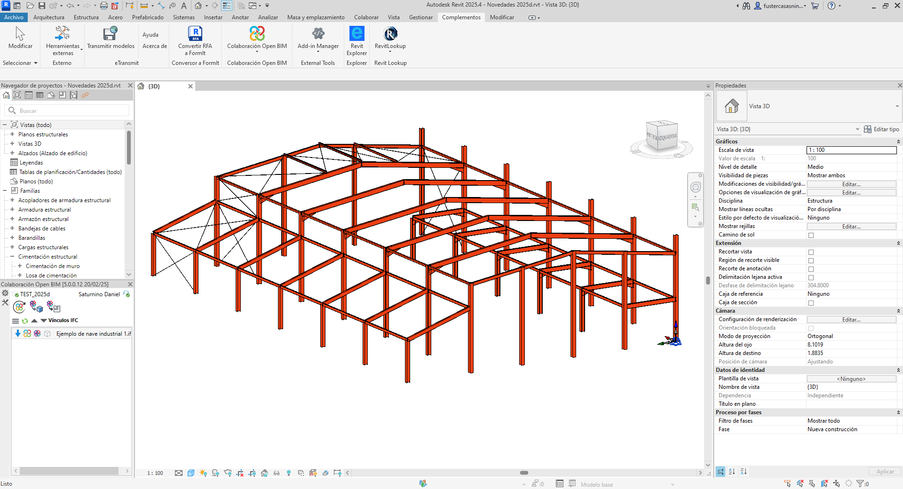Image resolution: width=903 pixels, height=489 pixels.
Task: Open the Vista 3D type selector dropdown
Action: click(x=808, y=106)
